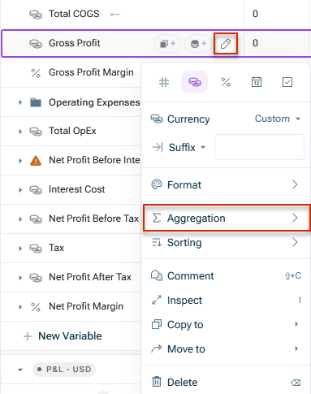Pick the date calendar data type icon

pyautogui.click(x=257, y=82)
